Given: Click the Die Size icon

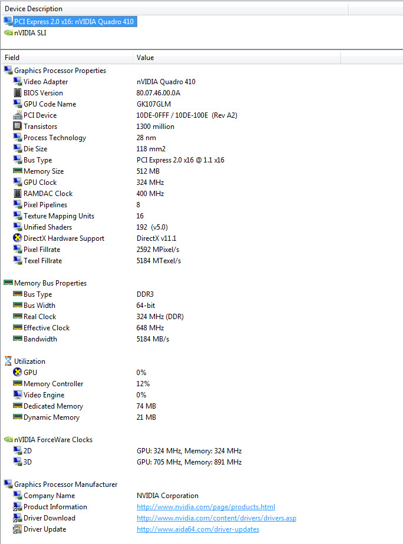Looking at the screenshot, I should point(17,149).
